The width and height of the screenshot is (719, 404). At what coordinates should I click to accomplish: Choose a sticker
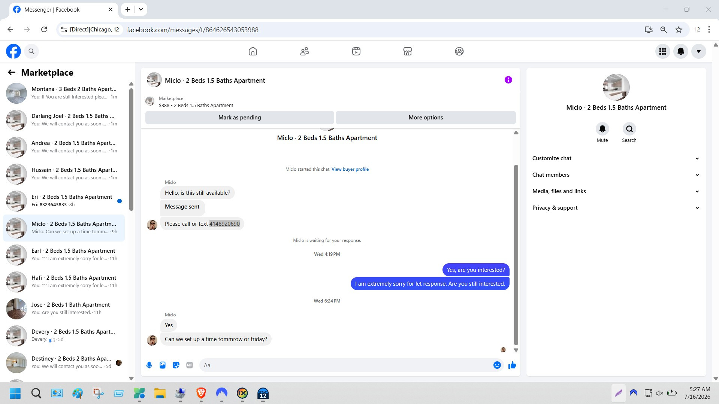(176, 365)
